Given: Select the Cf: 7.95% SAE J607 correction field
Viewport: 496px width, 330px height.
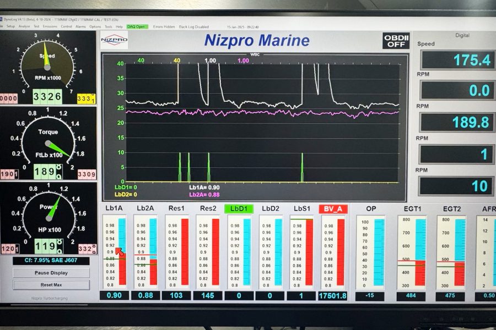Looking at the screenshot, I should (x=51, y=261).
